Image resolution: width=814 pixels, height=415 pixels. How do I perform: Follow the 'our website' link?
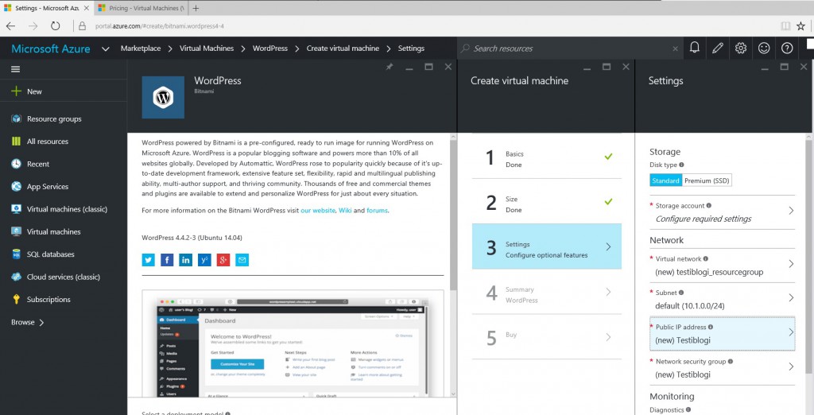coord(318,211)
